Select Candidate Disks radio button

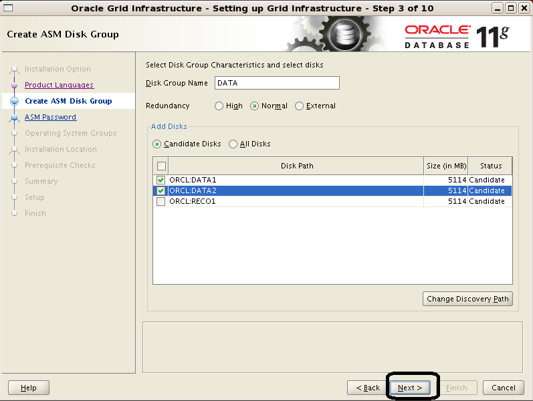tap(157, 144)
